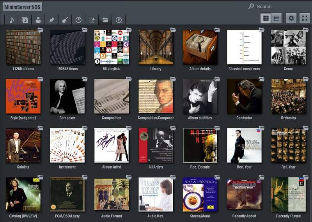Screen dimensions: 312x222
Task: Open the playlist tab with starred note icon
Action: pos(92,20)
